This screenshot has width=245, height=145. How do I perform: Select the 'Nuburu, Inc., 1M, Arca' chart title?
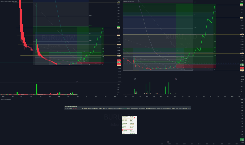point(6,99)
